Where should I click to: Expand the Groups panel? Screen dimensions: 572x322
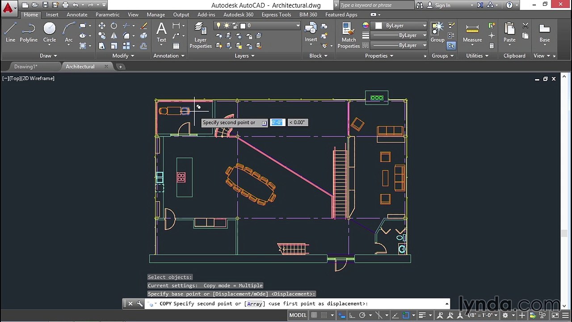click(x=442, y=56)
